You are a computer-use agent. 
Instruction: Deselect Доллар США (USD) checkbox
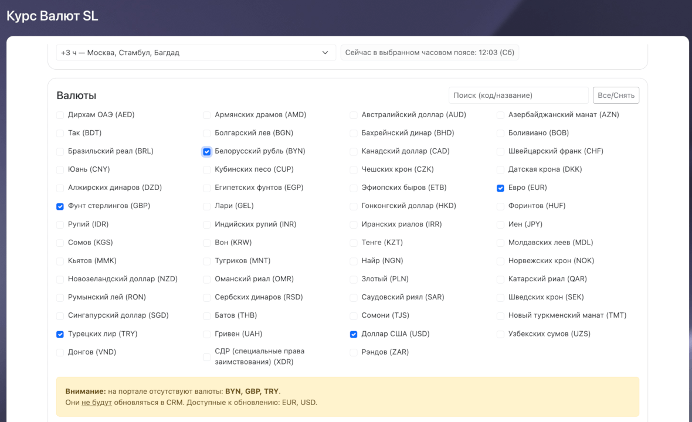354,334
